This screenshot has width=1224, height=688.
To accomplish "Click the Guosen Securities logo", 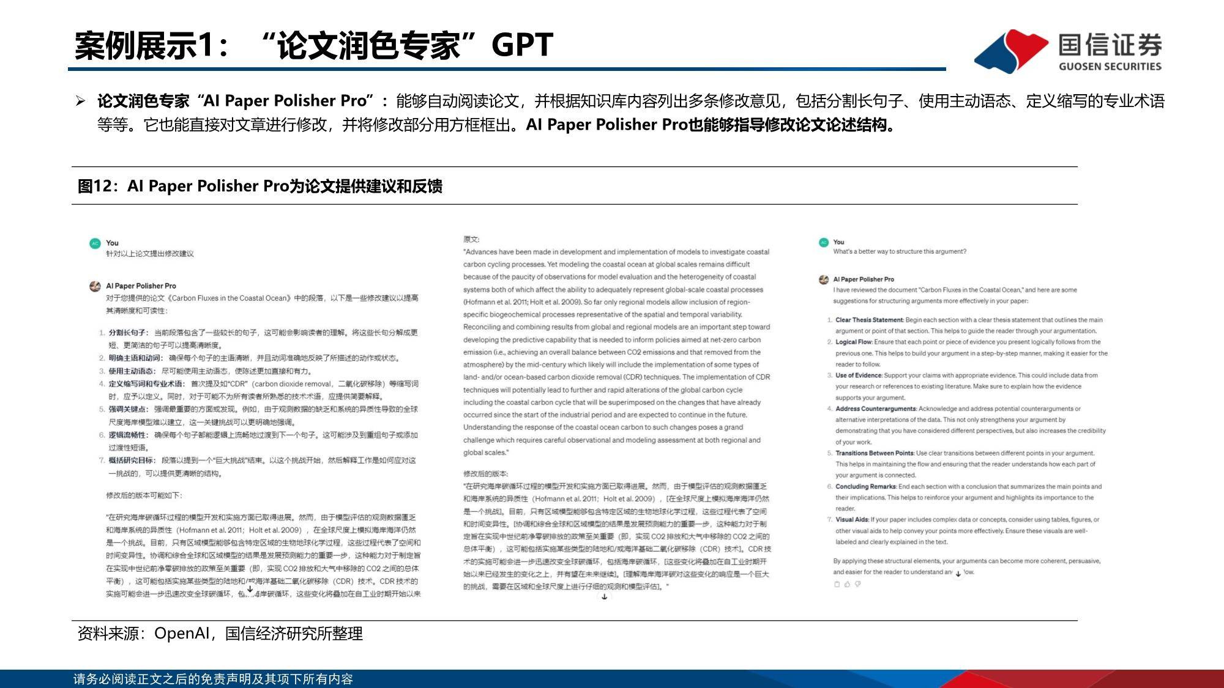I will point(1068,51).
